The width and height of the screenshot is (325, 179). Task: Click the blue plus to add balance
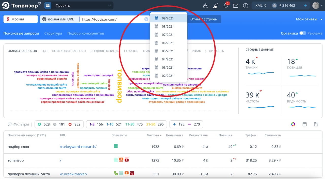[x=305, y=6]
